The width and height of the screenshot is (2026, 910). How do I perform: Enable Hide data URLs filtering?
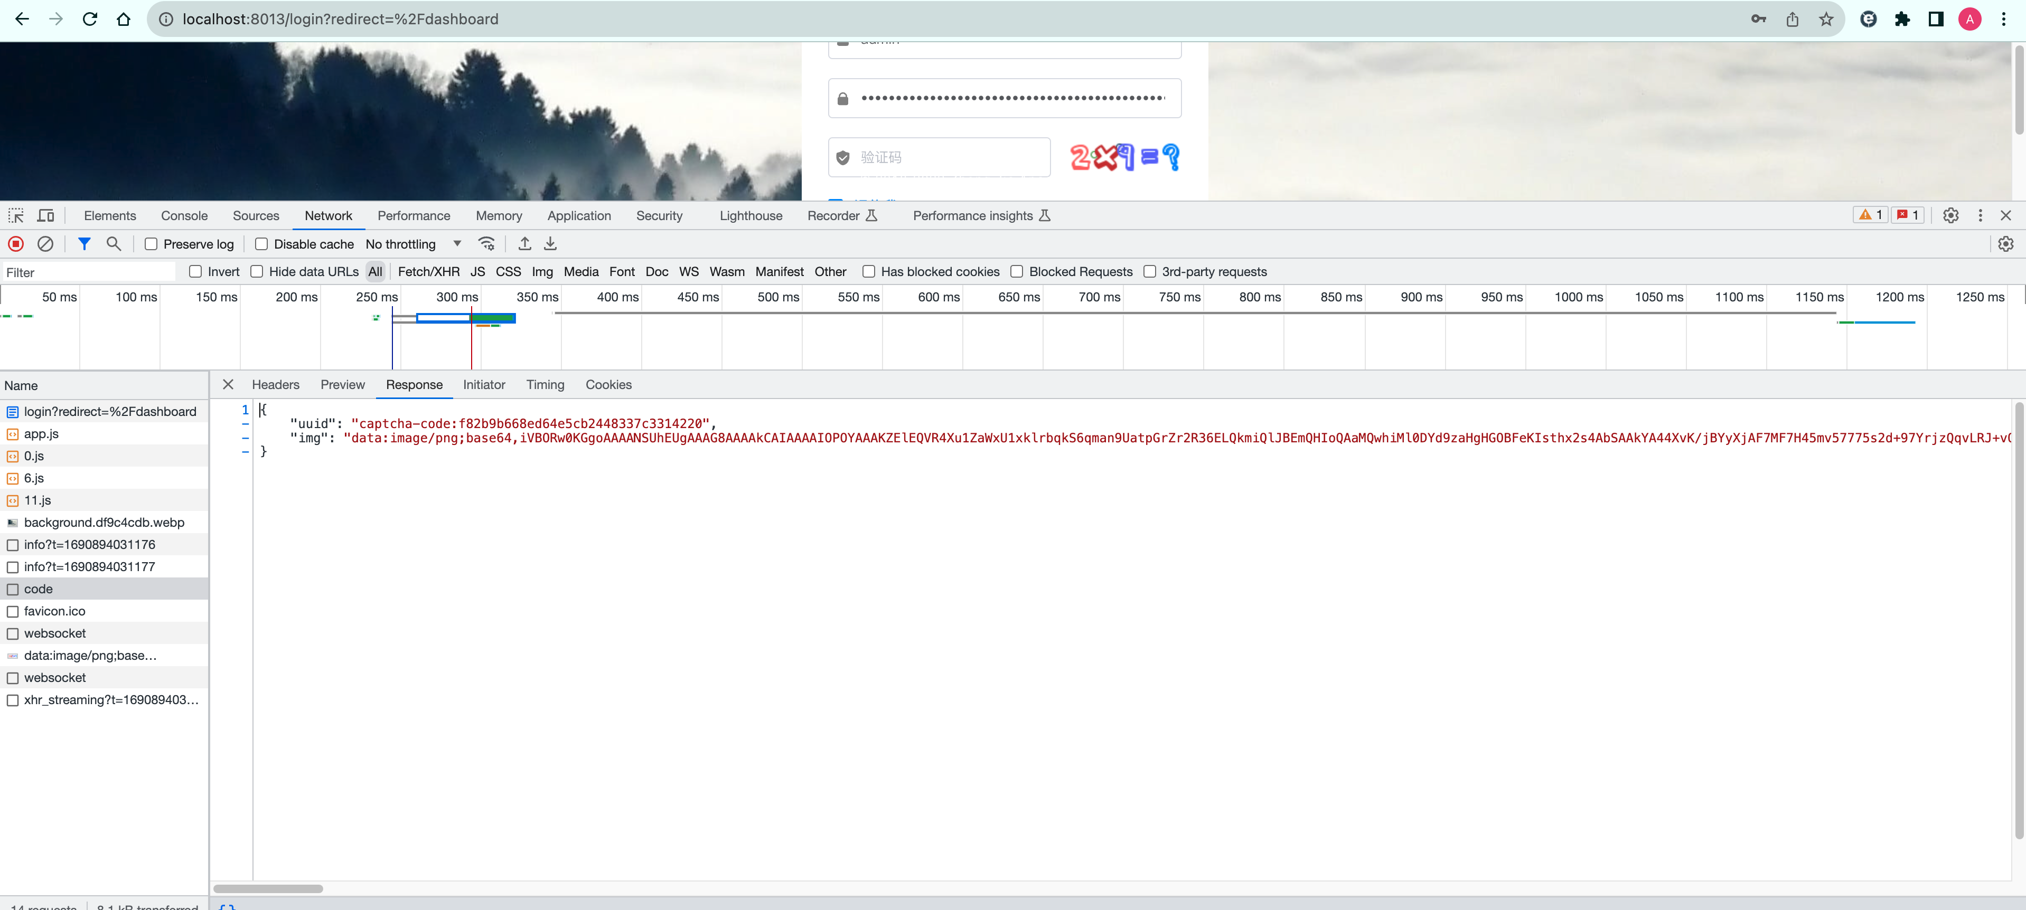click(257, 271)
